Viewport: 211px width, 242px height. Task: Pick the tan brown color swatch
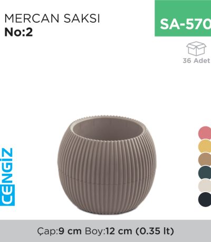click(x=205, y=159)
